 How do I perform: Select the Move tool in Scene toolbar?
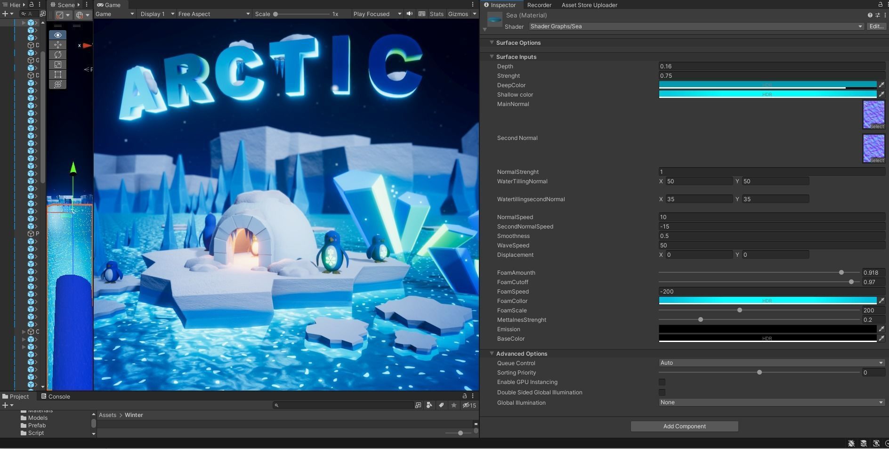click(57, 45)
